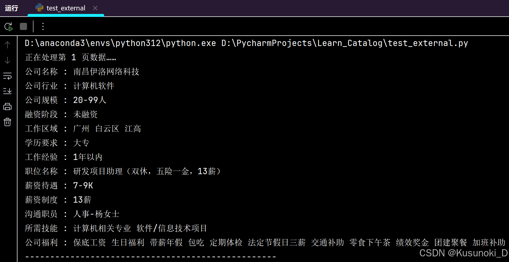Rerun the test_external script
This screenshot has height=262, width=509.
point(8,26)
